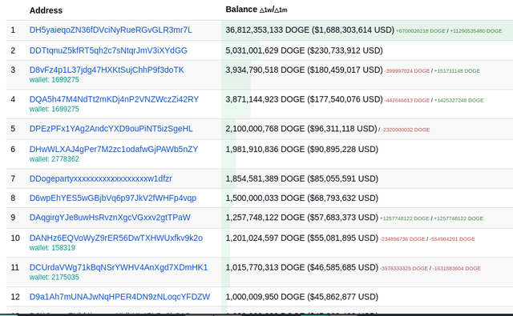Open address DDTtqnuZ5kfRT5qh2c7sNtqrJmV3iXYdGG
This screenshot has width=513, height=316.
108,50
